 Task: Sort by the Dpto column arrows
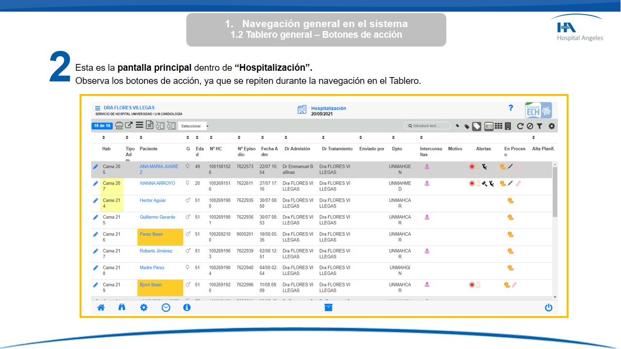tap(393, 138)
